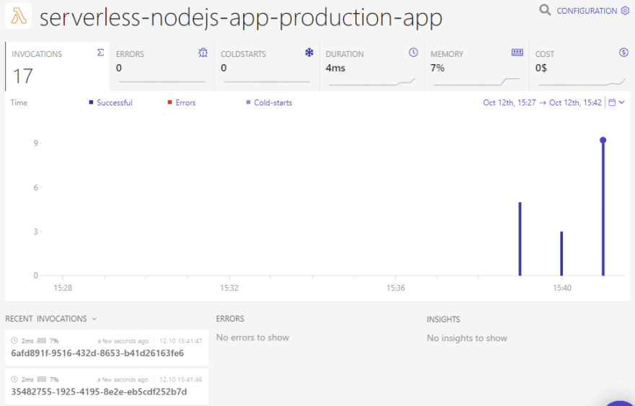Click the bug icon in Errors card

tap(203, 53)
